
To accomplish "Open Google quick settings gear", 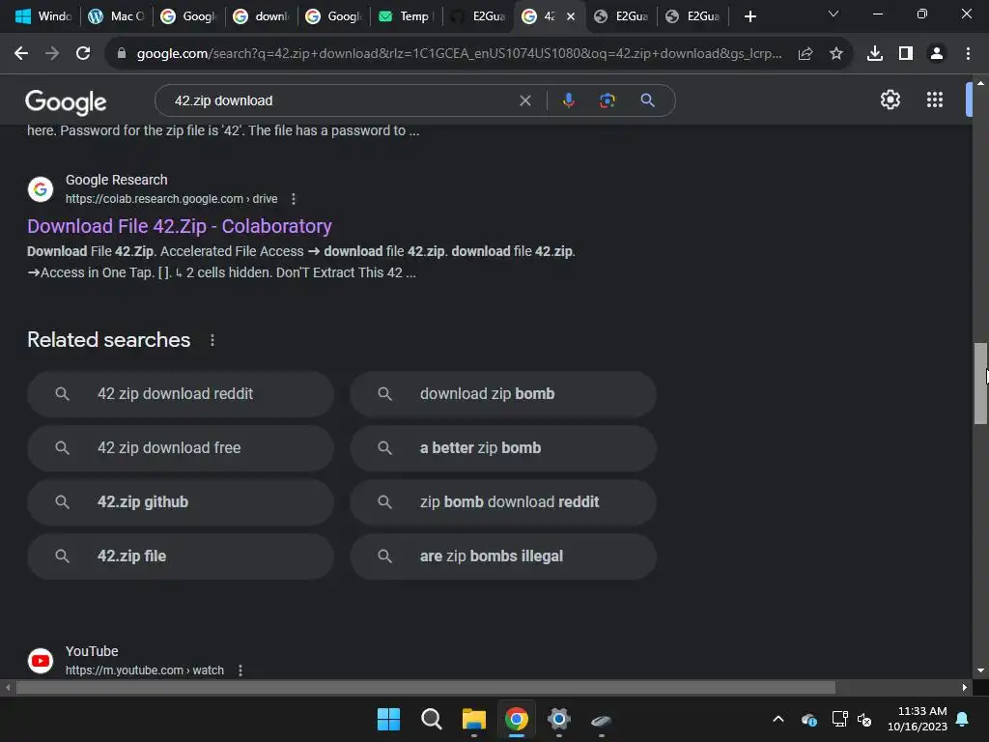I will click(x=890, y=100).
